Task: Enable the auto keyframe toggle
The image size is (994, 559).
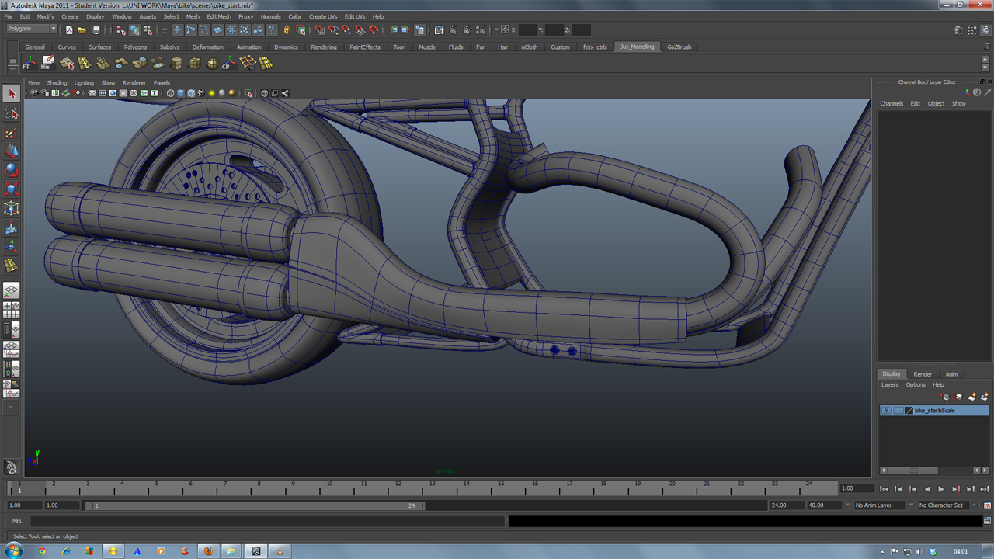Action: pos(977,505)
